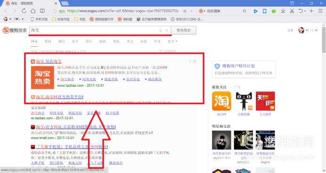
Task: Open the 搜狗指南打开 bookmark
Action: [x=101, y=19]
